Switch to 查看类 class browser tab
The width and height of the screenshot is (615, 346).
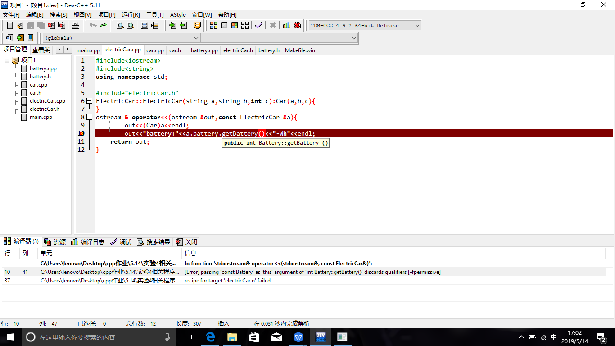(x=41, y=50)
